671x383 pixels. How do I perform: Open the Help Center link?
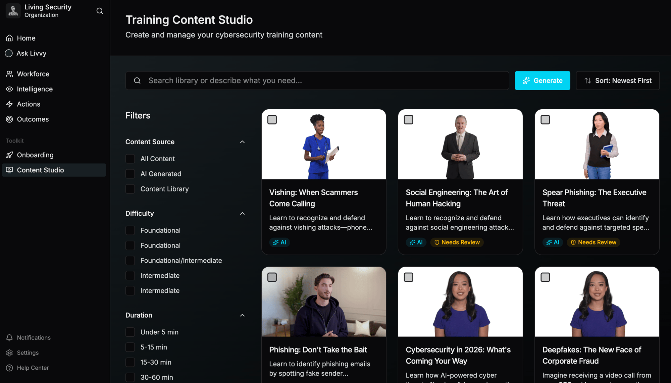(x=33, y=368)
